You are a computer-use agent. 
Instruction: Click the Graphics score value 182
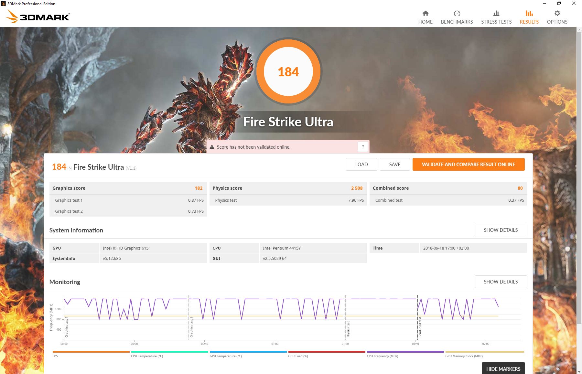199,188
